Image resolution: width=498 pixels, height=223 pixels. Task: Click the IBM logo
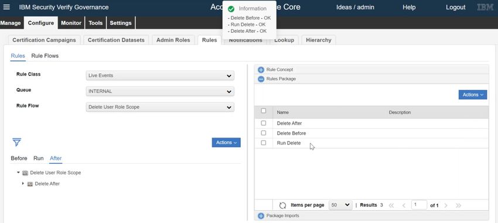485,7
